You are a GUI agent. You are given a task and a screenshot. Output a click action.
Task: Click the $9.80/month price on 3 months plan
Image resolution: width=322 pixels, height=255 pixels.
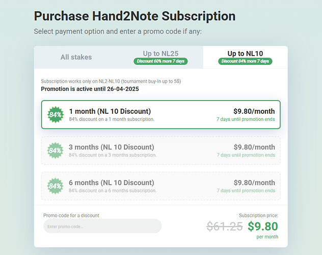[x=254, y=147]
